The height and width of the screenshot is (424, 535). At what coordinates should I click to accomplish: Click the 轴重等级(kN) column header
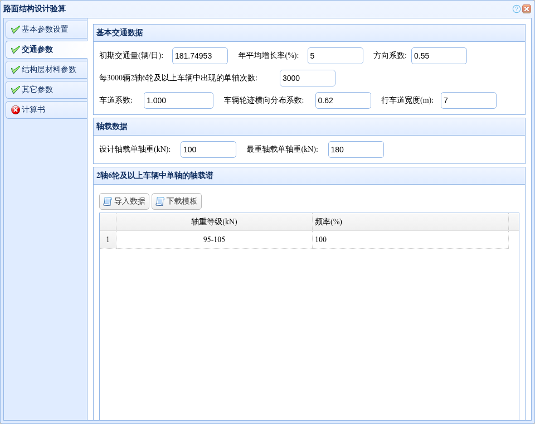point(214,222)
